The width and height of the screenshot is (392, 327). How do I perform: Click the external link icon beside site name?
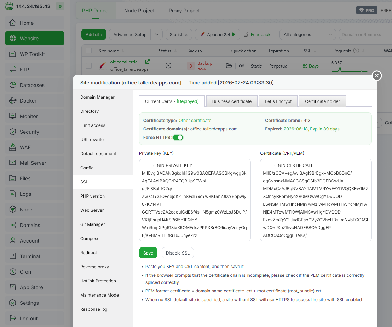coord(148,62)
